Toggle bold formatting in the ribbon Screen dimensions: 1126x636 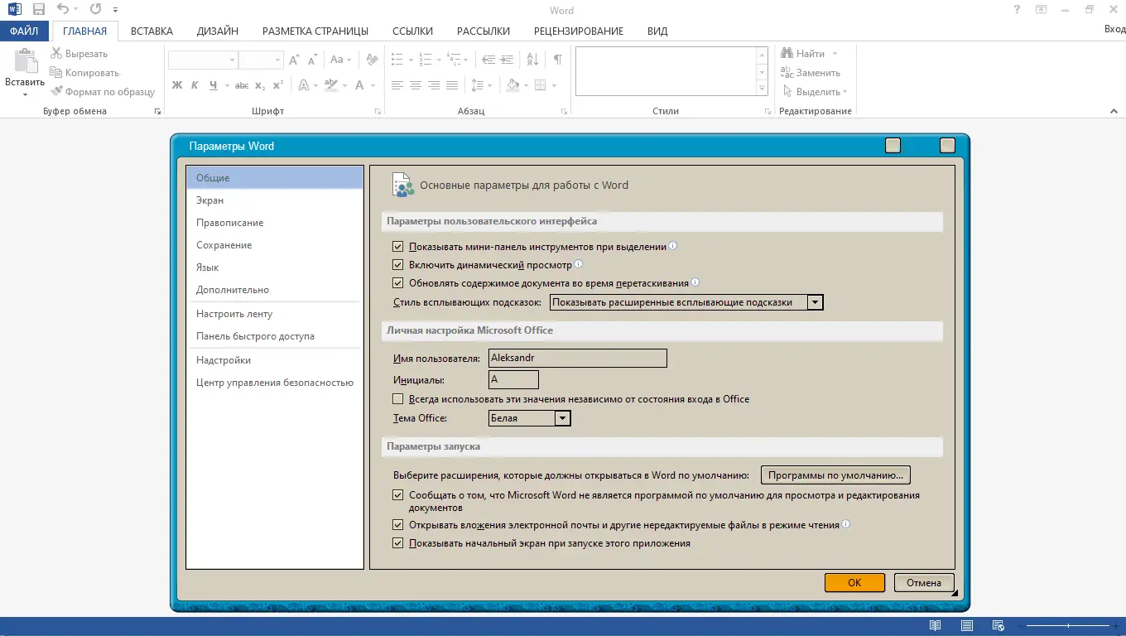coord(176,84)
